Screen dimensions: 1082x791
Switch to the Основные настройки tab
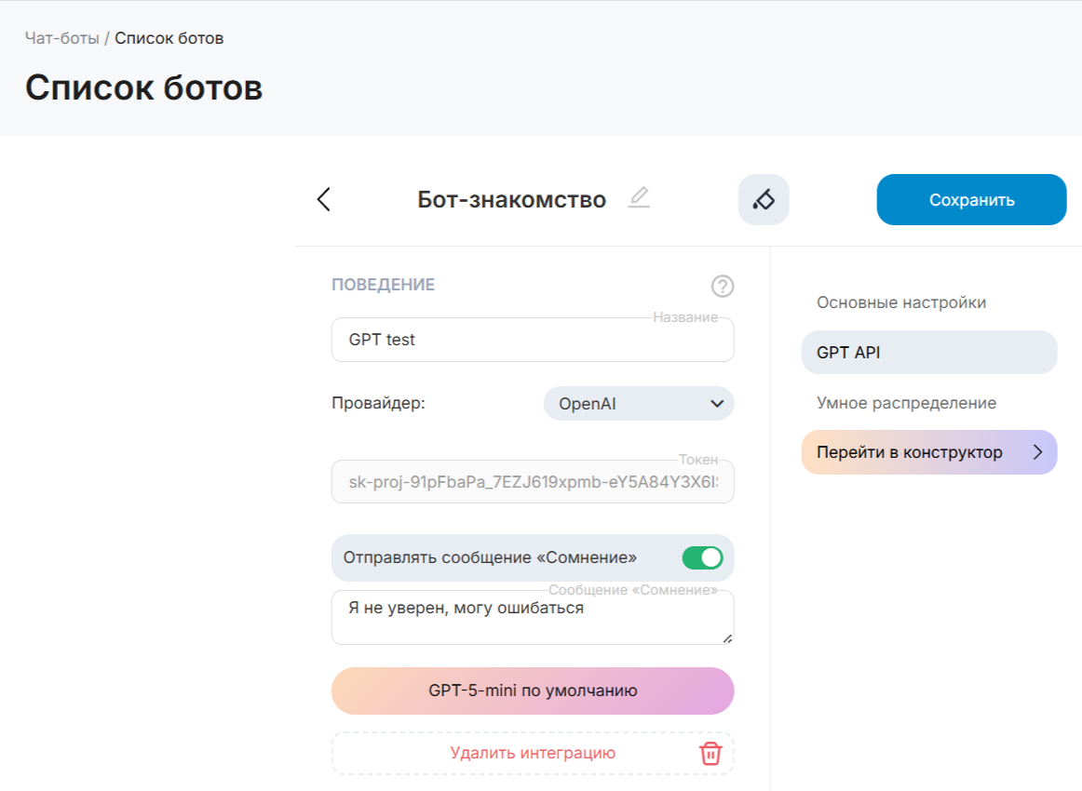coord(900,302)
